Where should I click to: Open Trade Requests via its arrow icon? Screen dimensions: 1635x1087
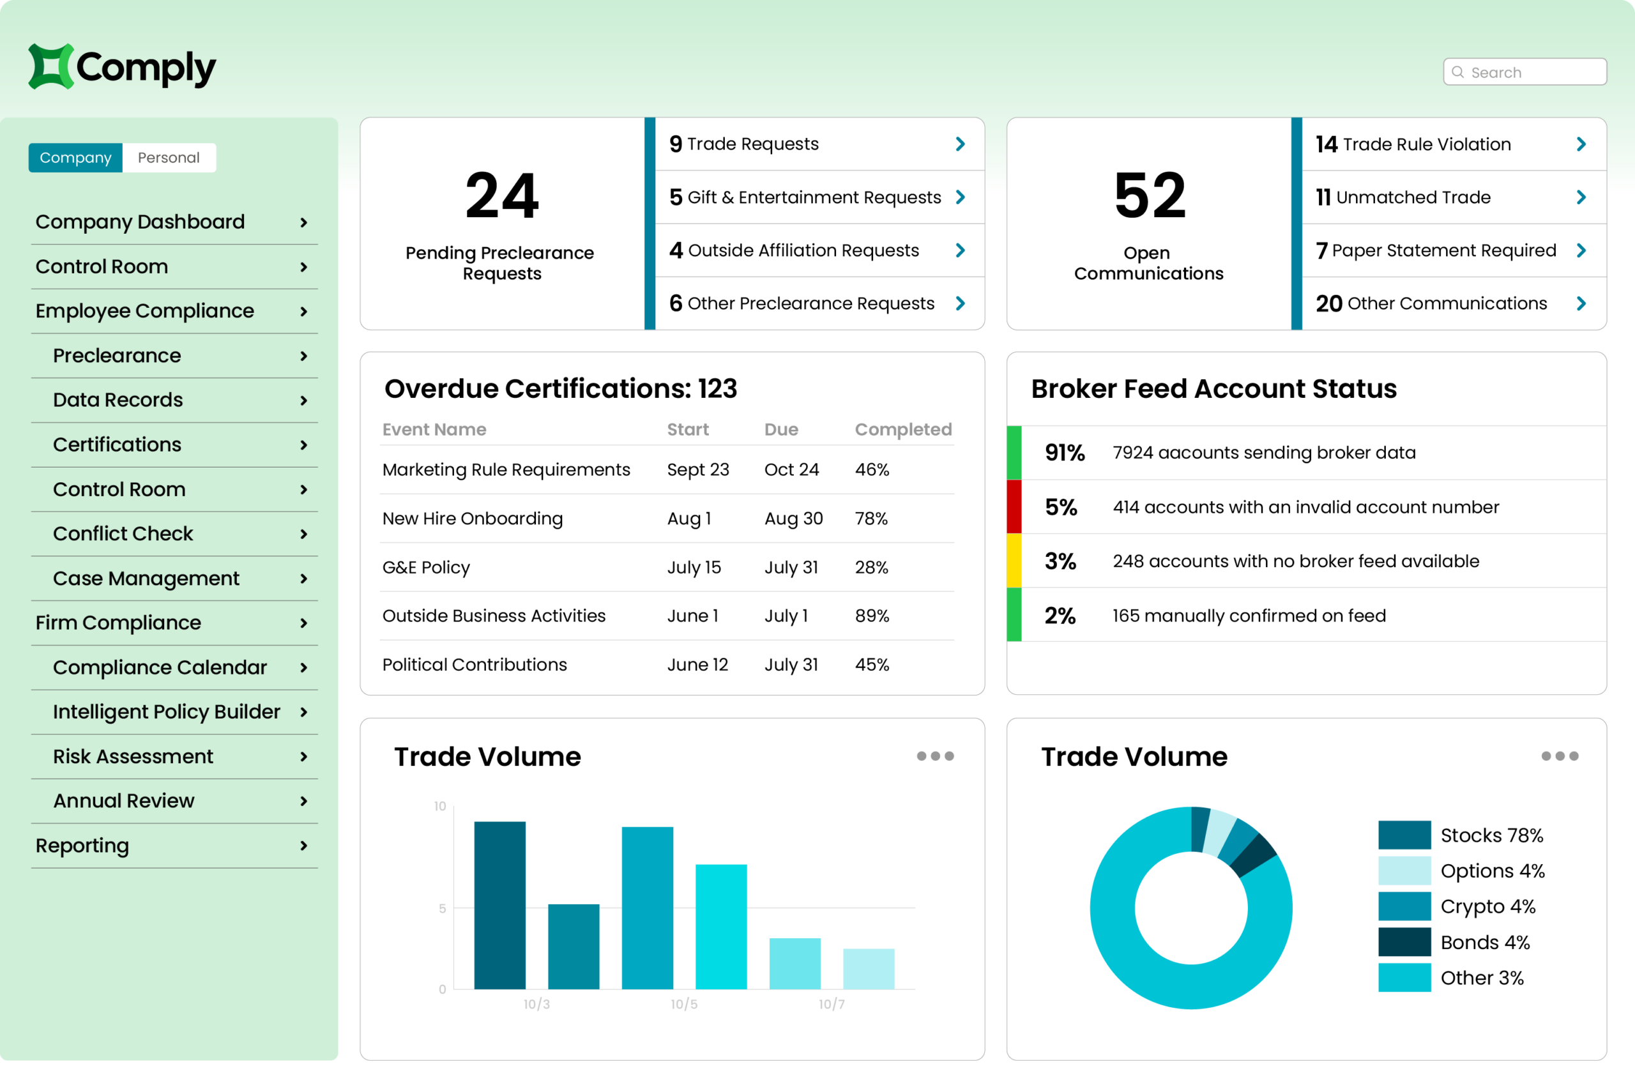coord(961,144)
